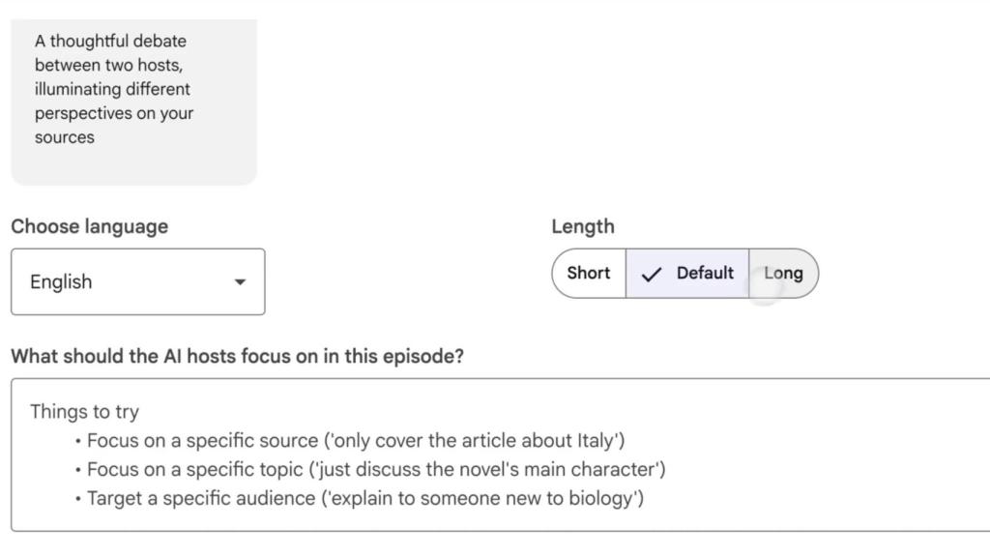Click the bullet before 'Target a specific audience'
This screenshot has height=557, width=990.
click(x=77, y=499)
